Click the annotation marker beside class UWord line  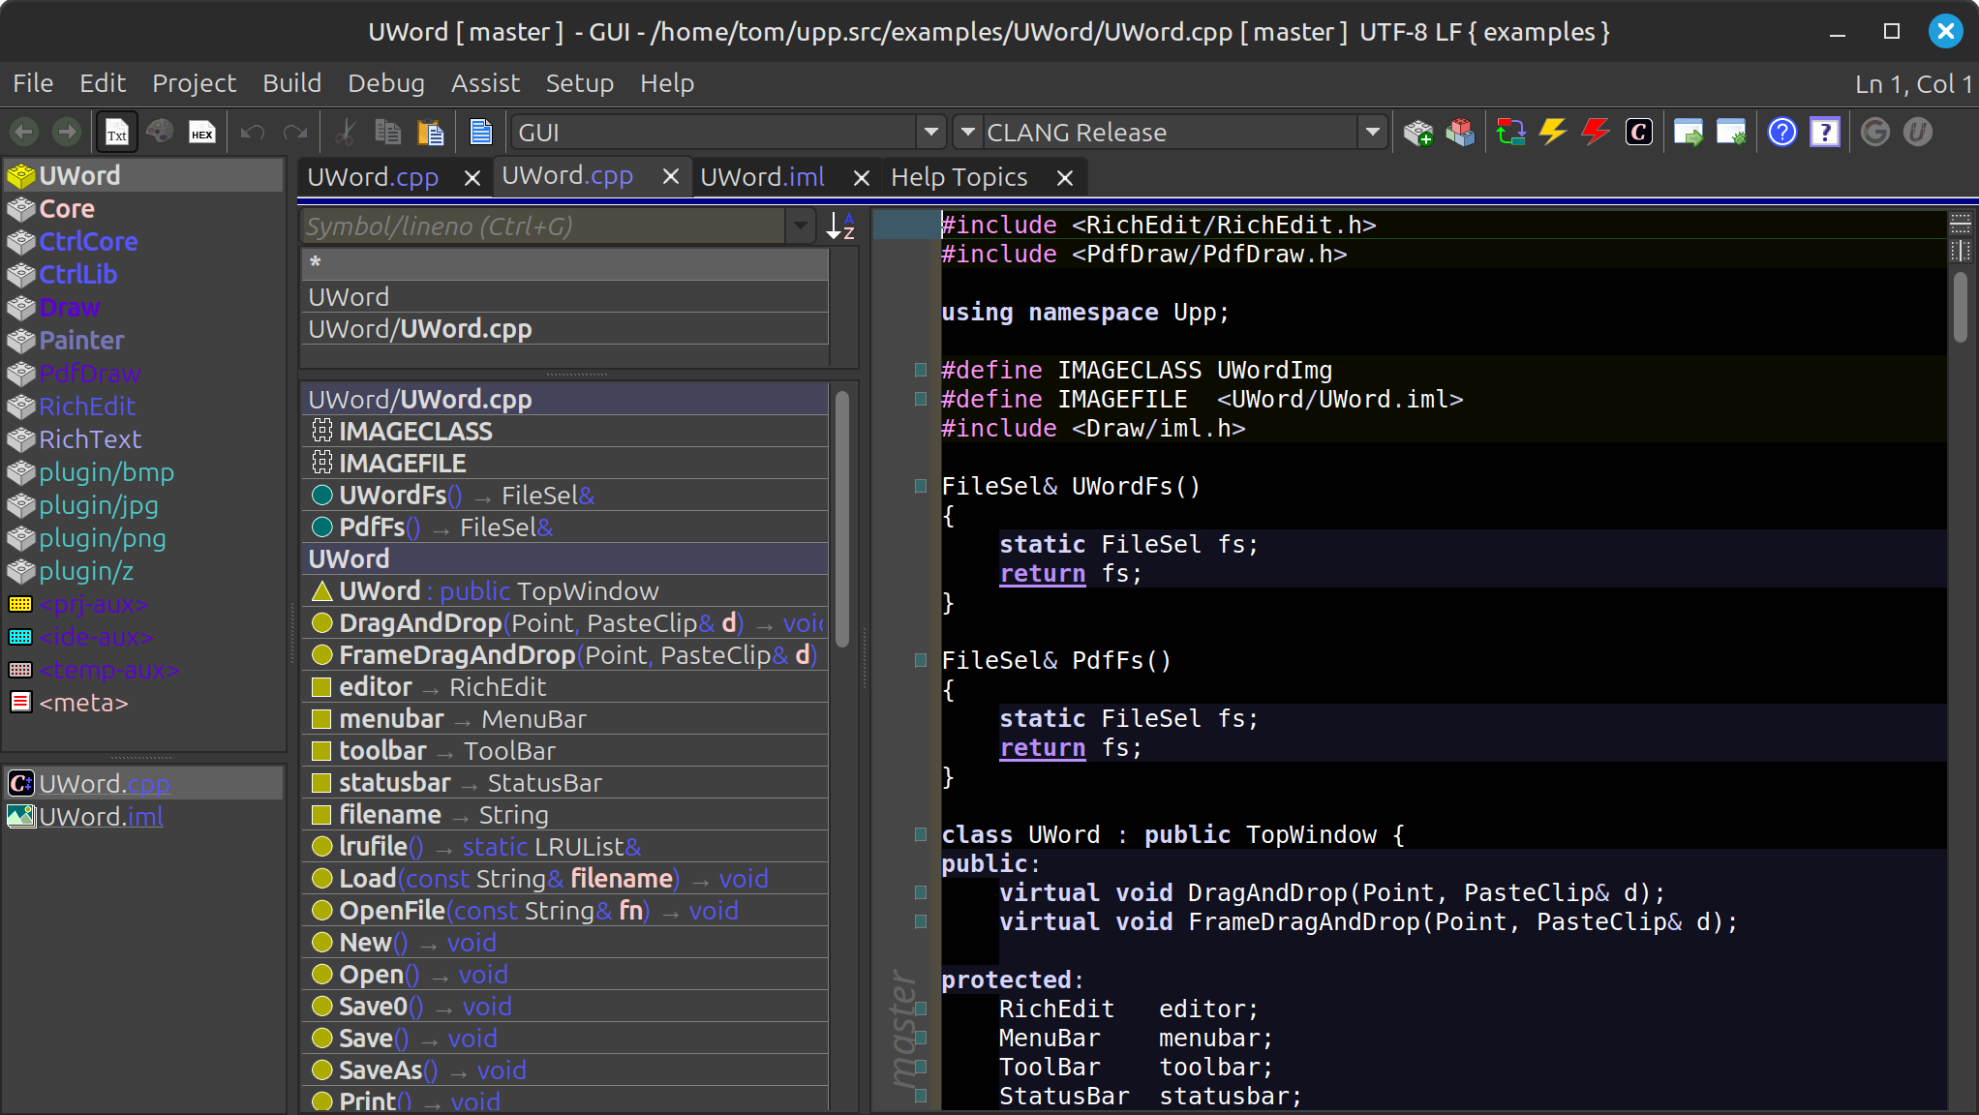tap(921, 834)
